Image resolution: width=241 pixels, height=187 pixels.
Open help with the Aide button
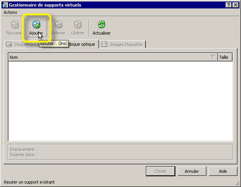(x=223, y=171)
